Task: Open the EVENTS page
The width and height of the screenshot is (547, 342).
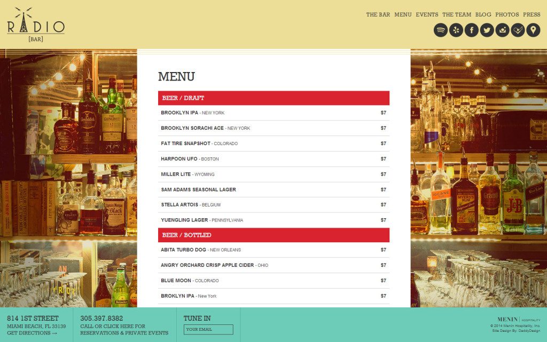Action: pos(427,14)
